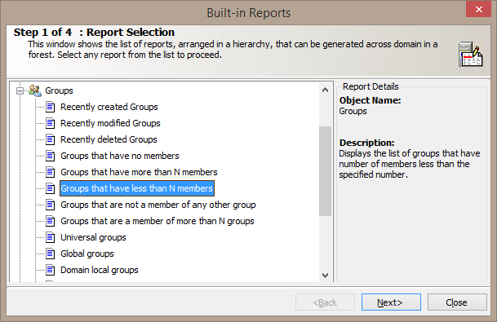Image resolution: width=497 pixels, height=322 pixels.
Task: Click the Description text in Report Details
Action: coord(409,164)
